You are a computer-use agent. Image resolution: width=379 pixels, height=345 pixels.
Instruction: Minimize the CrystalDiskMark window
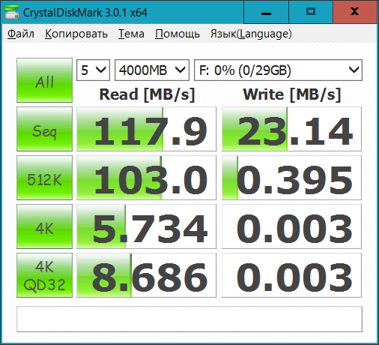click(266, 12)
